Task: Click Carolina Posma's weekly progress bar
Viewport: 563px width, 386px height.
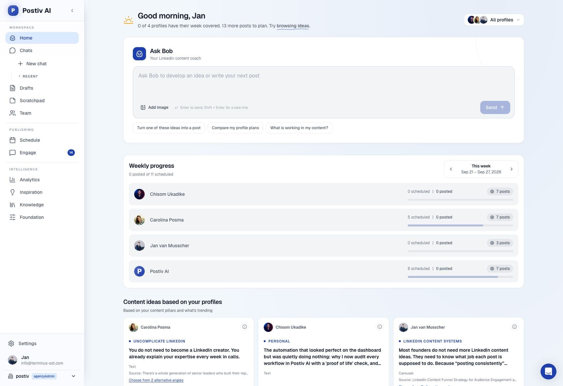Action: 460,225
